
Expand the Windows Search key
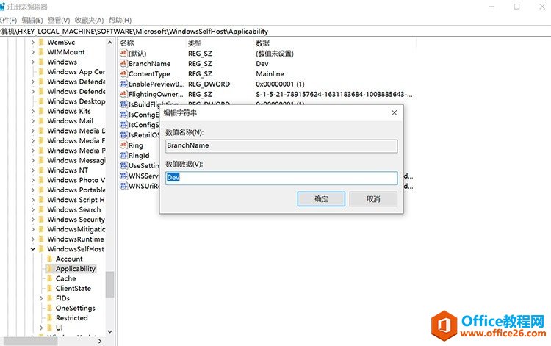(32, 209)
